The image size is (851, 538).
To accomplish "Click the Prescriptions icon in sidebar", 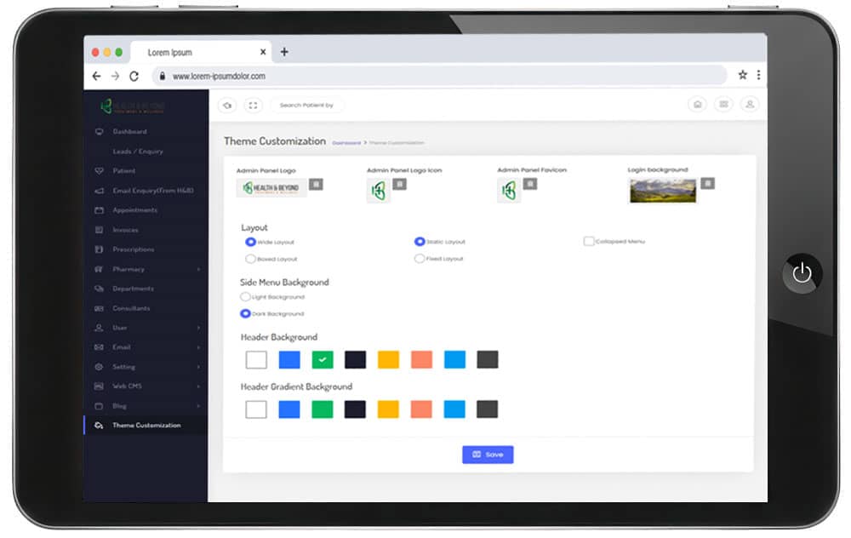I will point(99,249).
